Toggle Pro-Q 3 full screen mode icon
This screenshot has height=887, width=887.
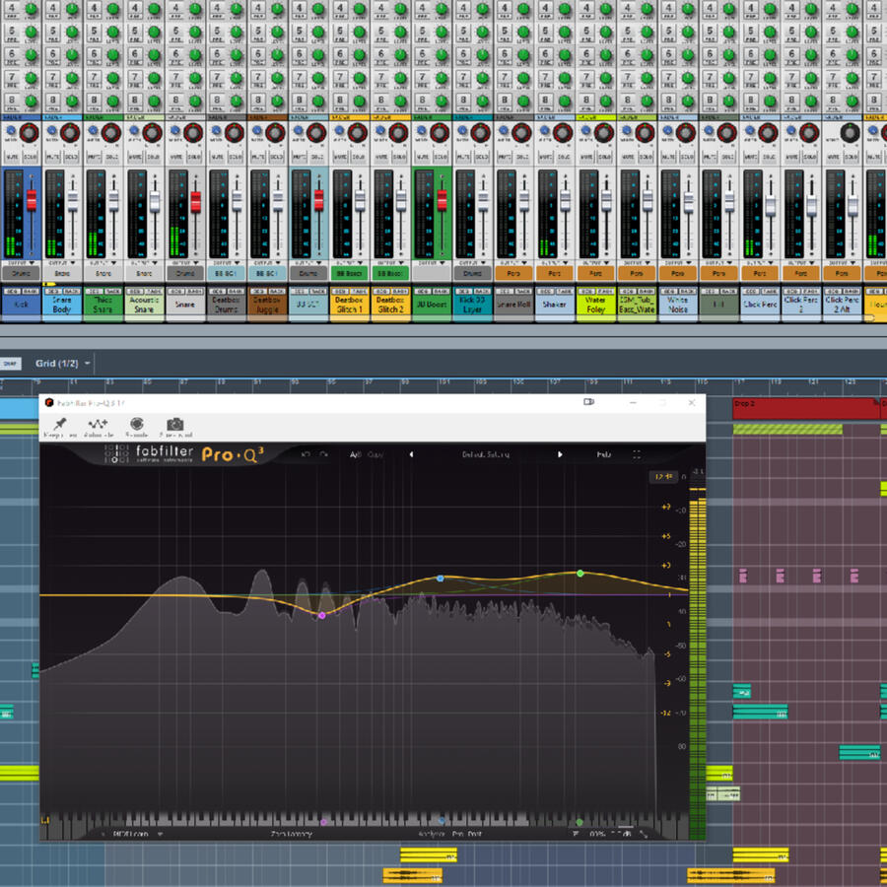tap(637, 454)
